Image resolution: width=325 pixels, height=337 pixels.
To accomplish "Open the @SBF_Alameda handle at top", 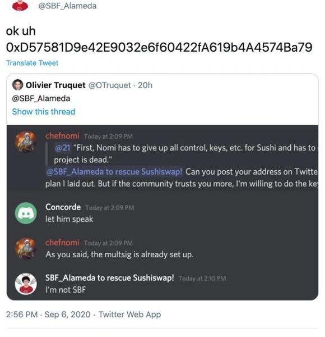I will 67,6.
